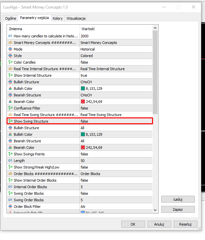Toggle the Show Internal Order Blocks false value
The height and width of the screenshot is (240, 205).
[116, 180]
